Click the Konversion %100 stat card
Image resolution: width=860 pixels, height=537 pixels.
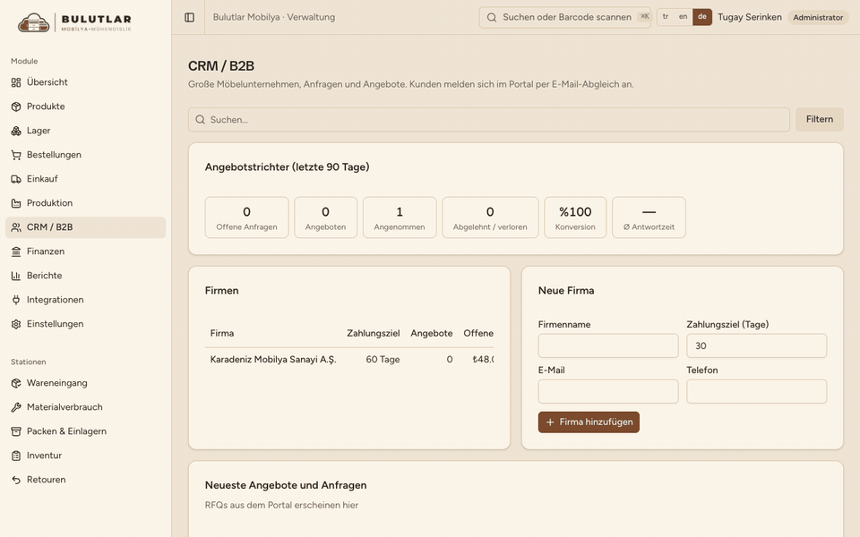pyautogui.click(x=575, y=217)
